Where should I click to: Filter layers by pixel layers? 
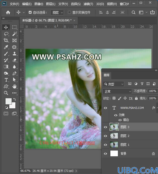tap(130, 84)
